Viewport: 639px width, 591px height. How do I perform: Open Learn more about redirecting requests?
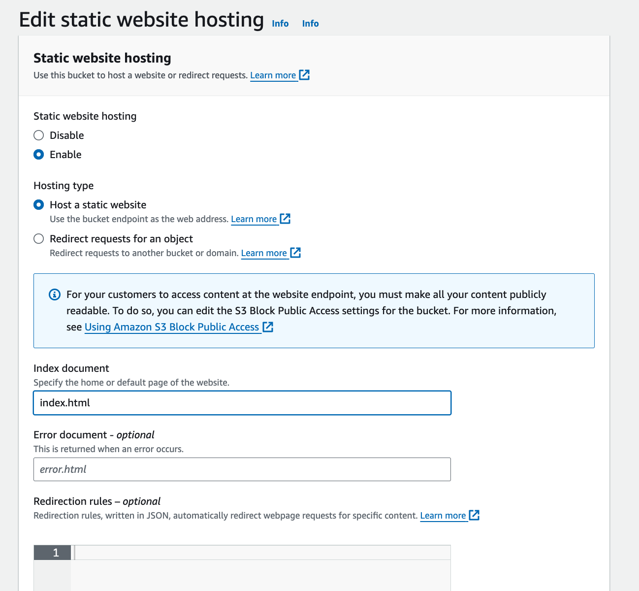264,253
